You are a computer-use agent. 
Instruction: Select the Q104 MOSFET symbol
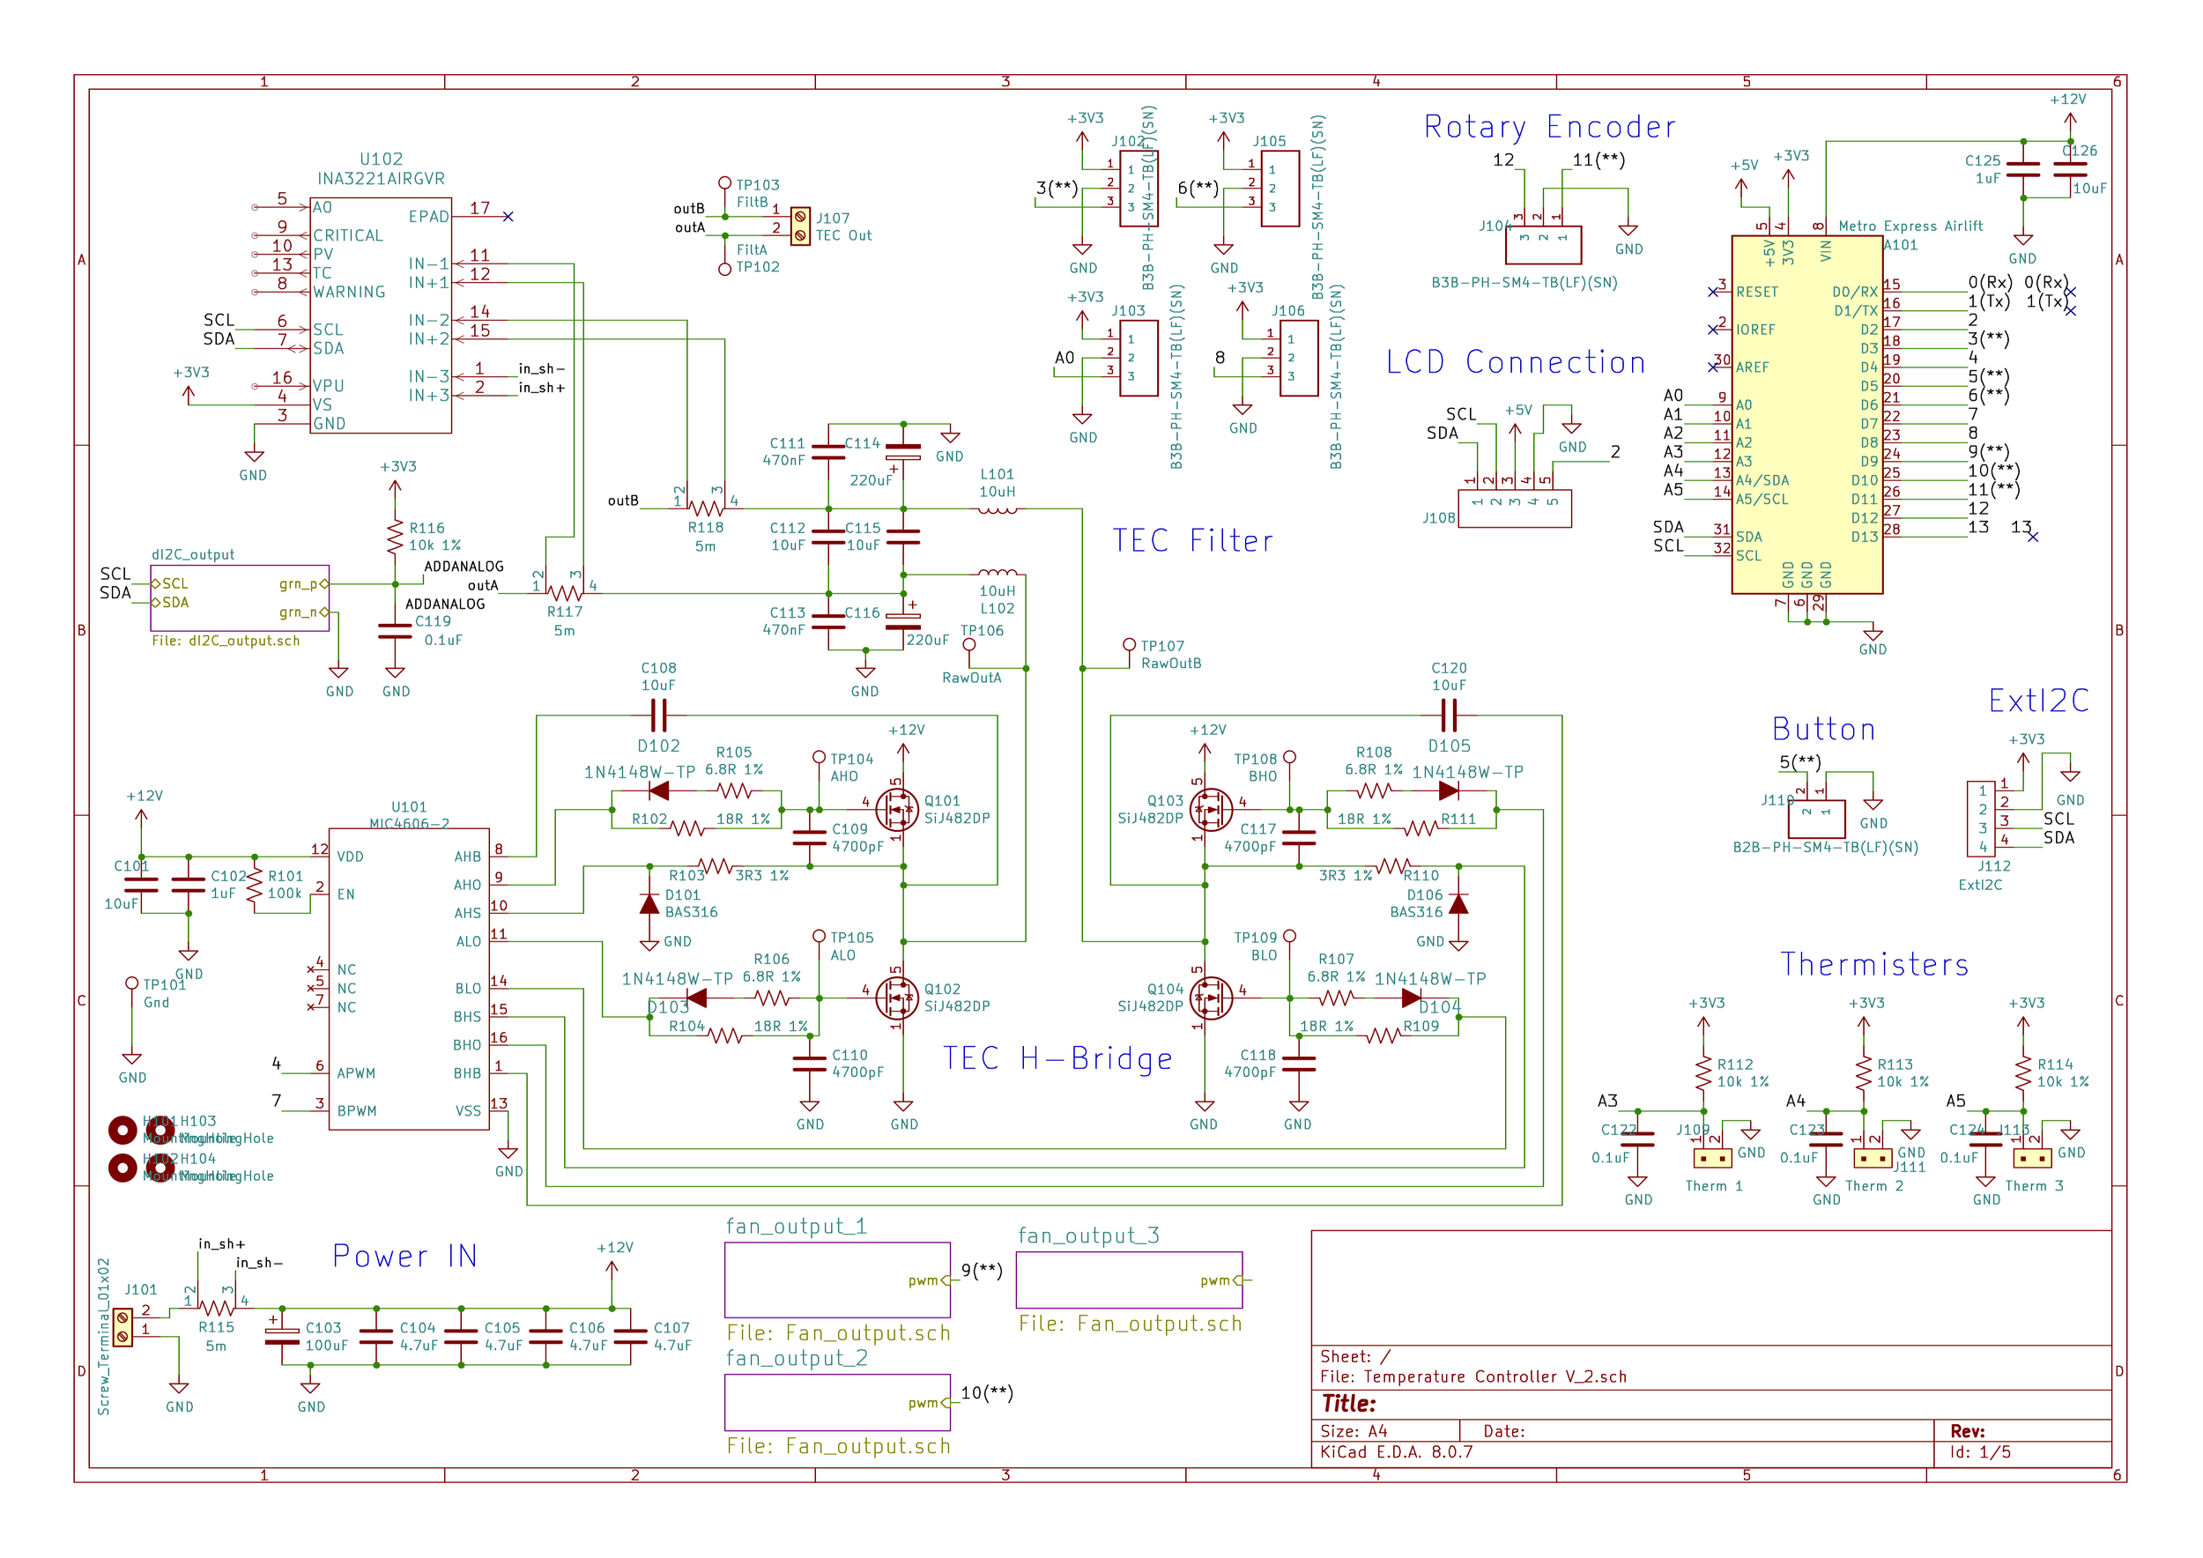[1211, 998]
